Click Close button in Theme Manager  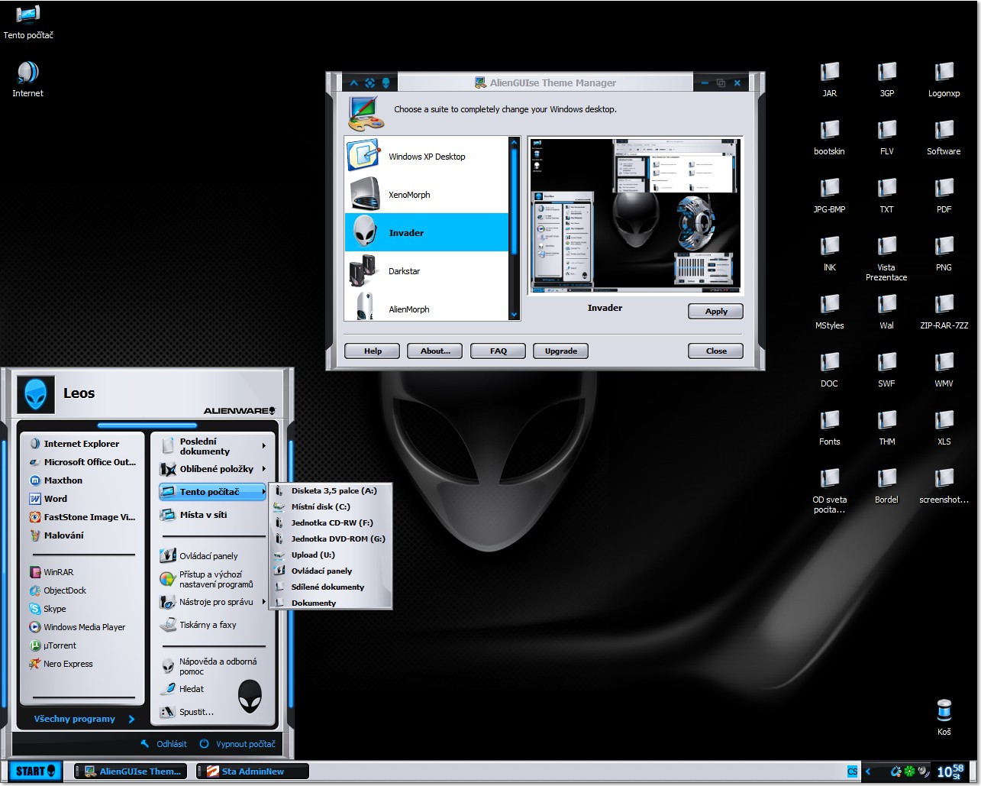pos(715,351)
